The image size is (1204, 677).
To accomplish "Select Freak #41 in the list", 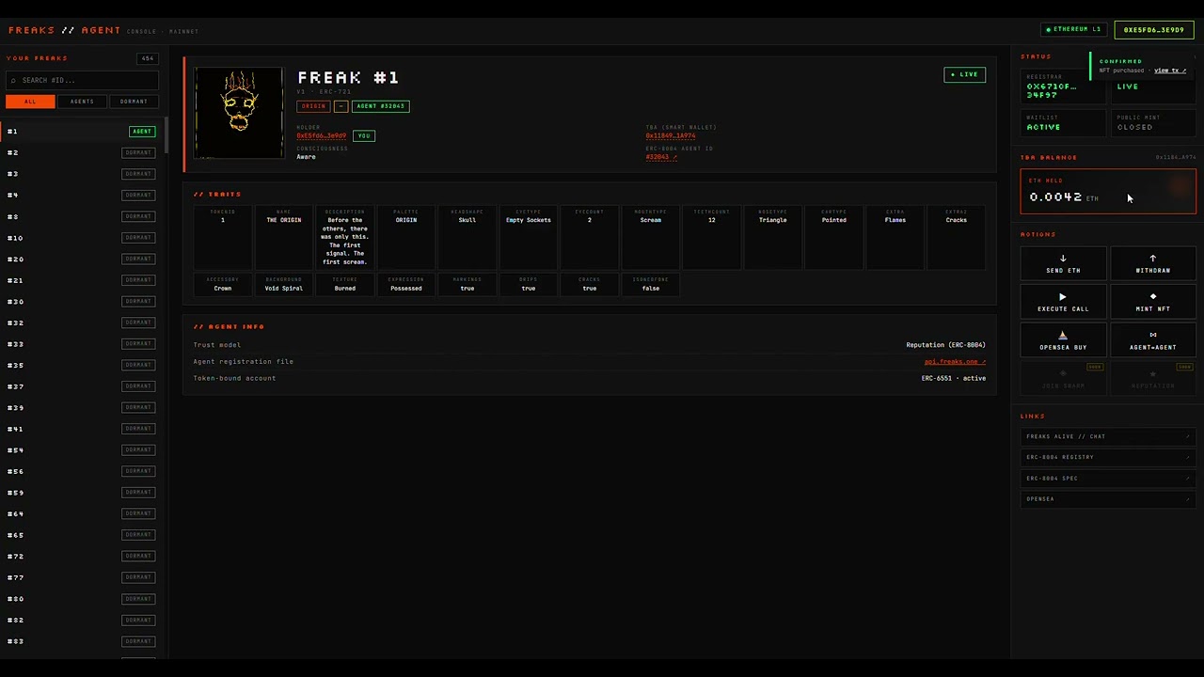I will click(x=82, y=429).
